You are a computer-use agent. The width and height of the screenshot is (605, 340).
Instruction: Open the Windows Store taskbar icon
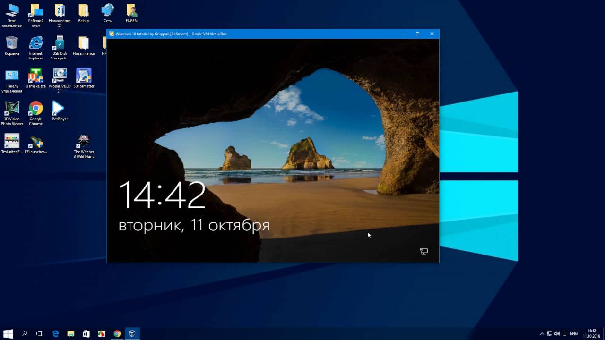click(x=86, y=333)
